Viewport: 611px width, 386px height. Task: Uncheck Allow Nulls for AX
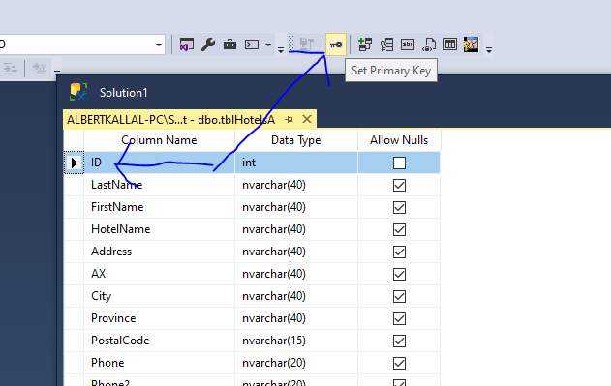point(399,274)
